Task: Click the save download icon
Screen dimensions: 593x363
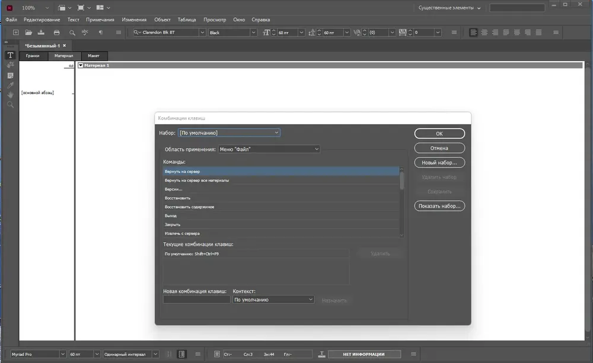Action: (42, 33)
